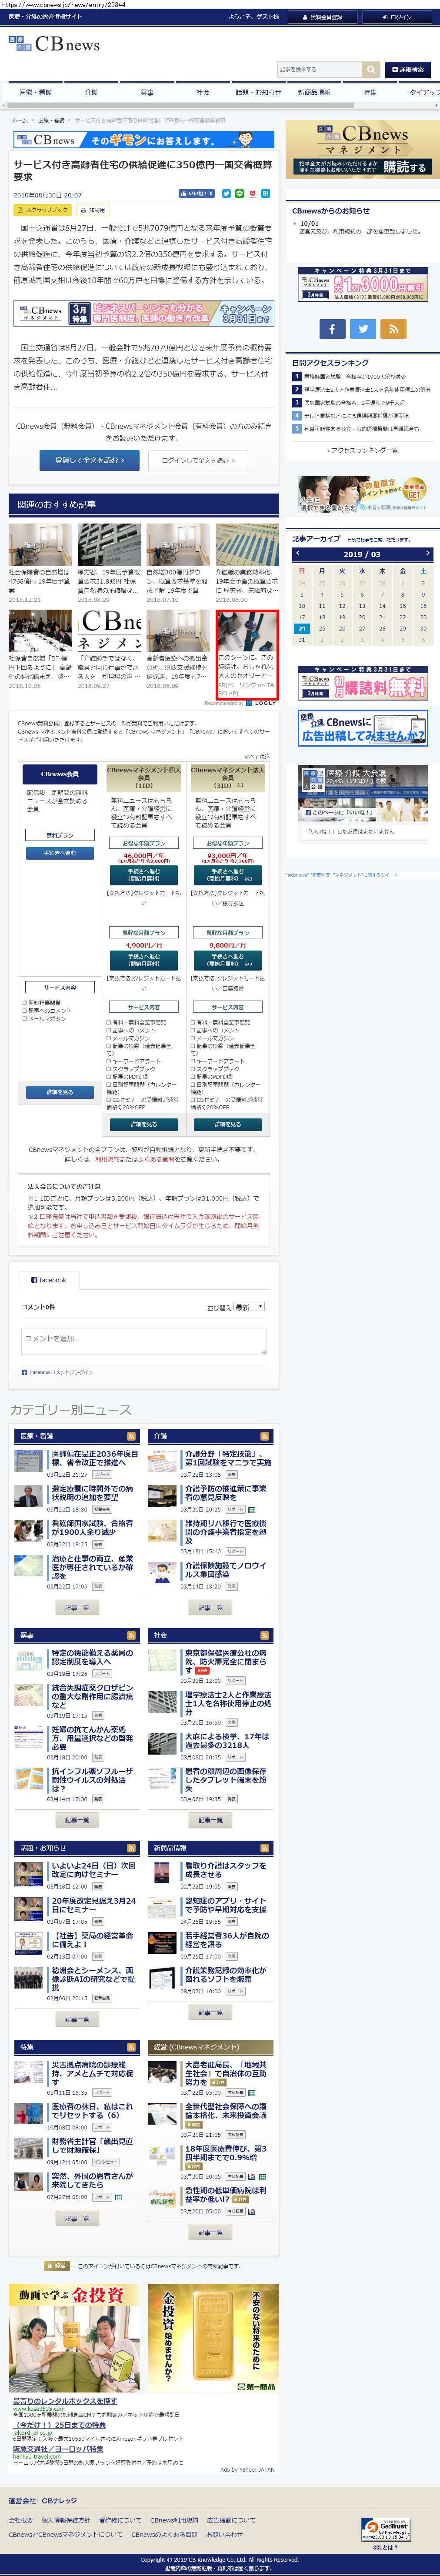Click 詳細を見る under the CBnews会員 plan

(59, 1092)
